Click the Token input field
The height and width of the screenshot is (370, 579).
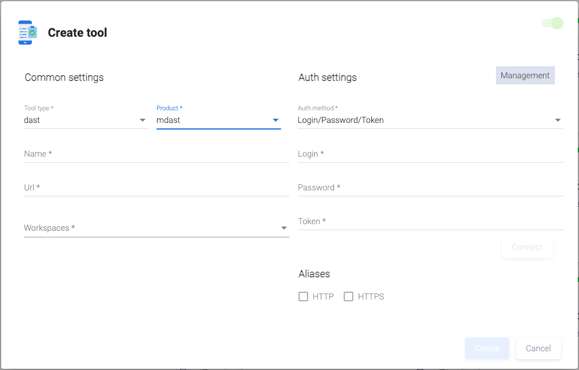pyautogui.click(x=430, y=222)
